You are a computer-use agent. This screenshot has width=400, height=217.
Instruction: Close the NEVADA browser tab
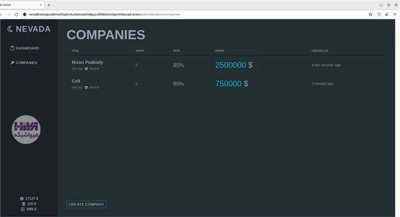pyautogui.click(x=41, y=5)
